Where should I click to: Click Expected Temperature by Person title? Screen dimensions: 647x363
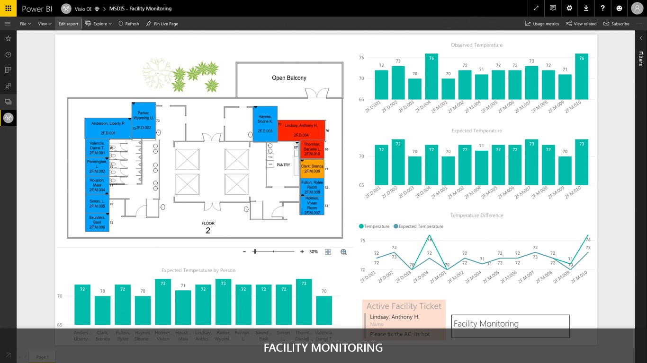pos(198,270)
